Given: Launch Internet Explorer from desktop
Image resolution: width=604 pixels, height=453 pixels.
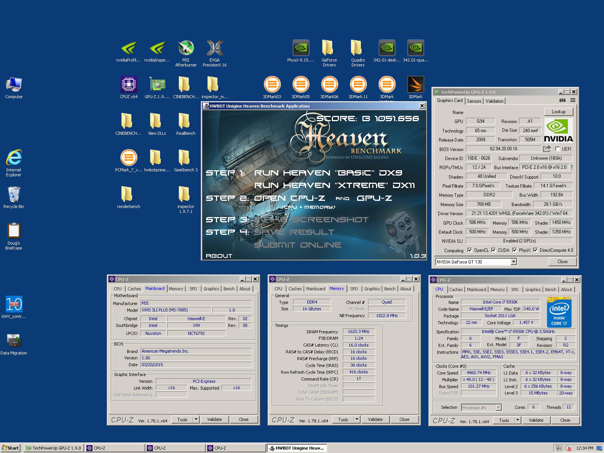Looking at the screenshot, I should point(14,163).
